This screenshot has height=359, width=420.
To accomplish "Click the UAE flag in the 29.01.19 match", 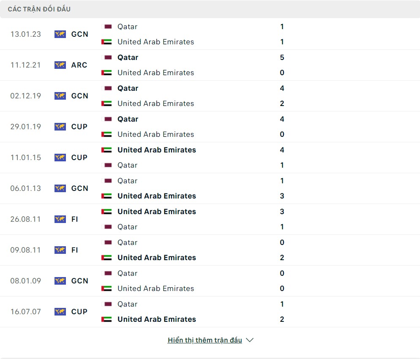I will tap(106, 134).
